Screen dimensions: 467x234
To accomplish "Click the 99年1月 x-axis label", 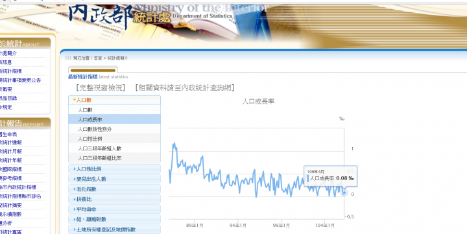I will click(x=281, y=226).
